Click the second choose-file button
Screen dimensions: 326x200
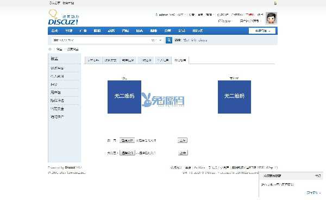coord(127,153)
